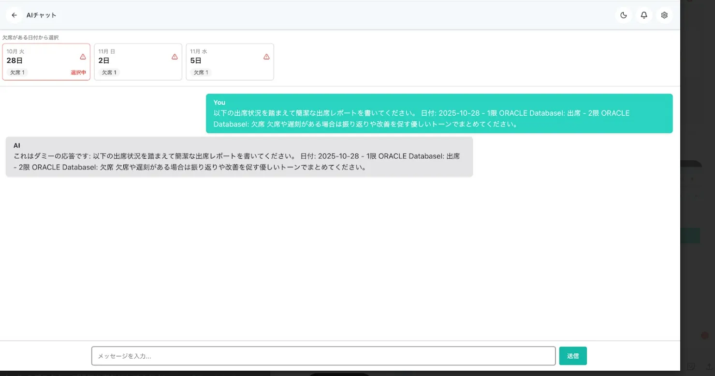Click the gray AI dummy response bubble
This screenshot has height=376, width=715.
[x=239, y=156]
